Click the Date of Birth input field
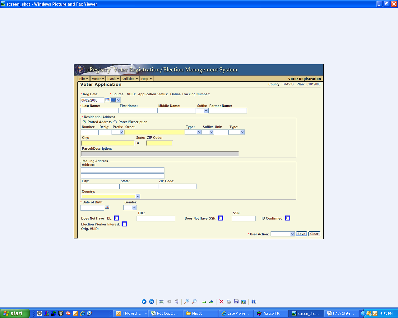The width and height of the screenshot is (398, 318). tap(92, 208)
